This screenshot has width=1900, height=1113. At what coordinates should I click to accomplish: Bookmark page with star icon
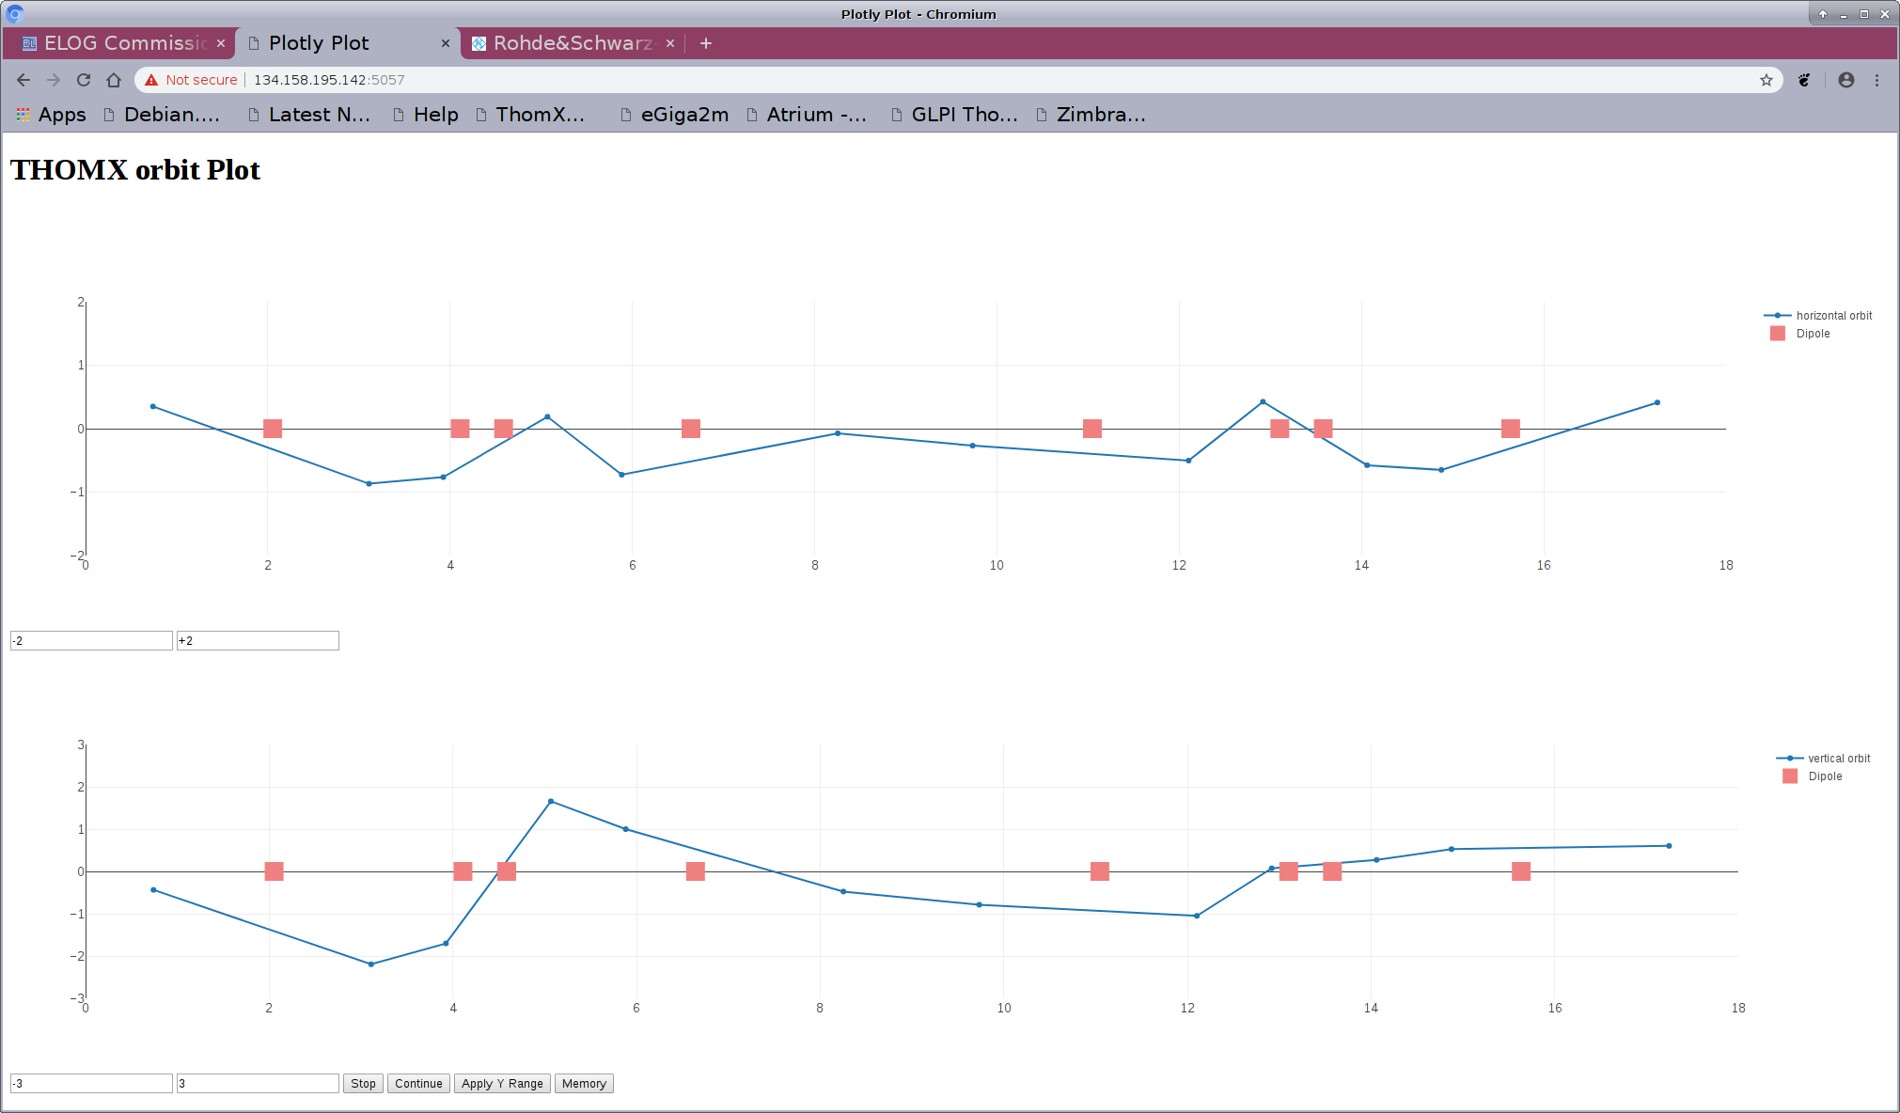coord(1767,80)
